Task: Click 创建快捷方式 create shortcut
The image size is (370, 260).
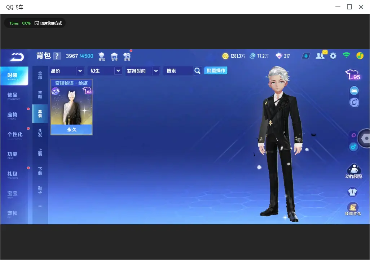Action: [48, 23]
